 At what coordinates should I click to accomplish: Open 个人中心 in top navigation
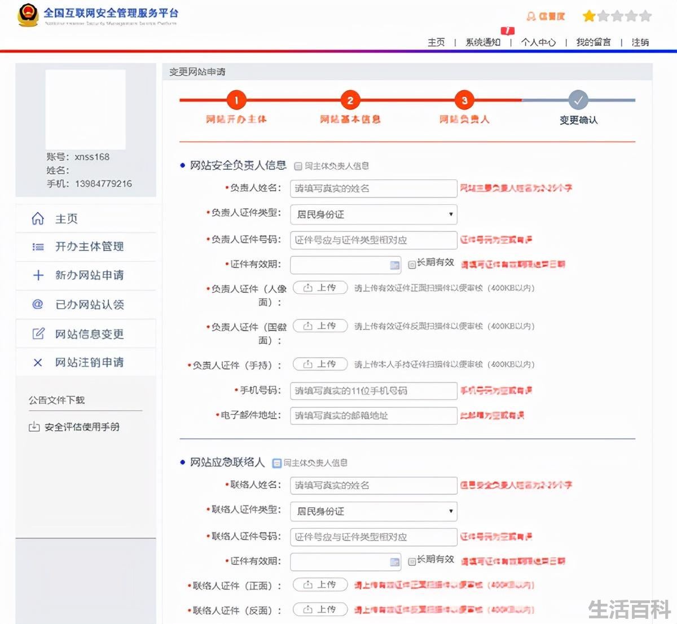coord(538,42)
